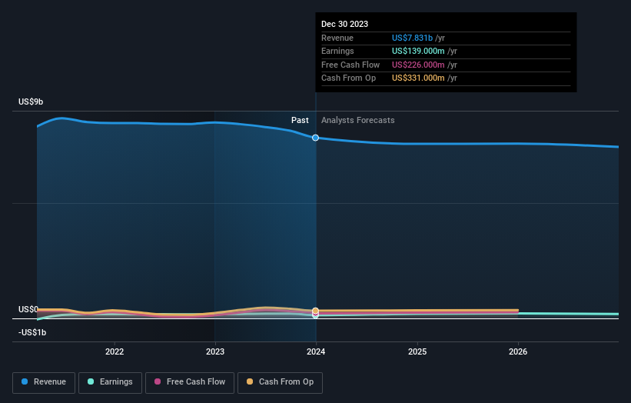Click the 'Past' section label
The width and height of the screenshot is (631, 403).
pos(300,120)
